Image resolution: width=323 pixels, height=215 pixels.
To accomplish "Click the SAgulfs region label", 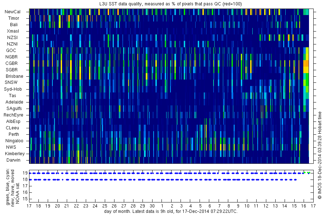I will coord(14,109).
